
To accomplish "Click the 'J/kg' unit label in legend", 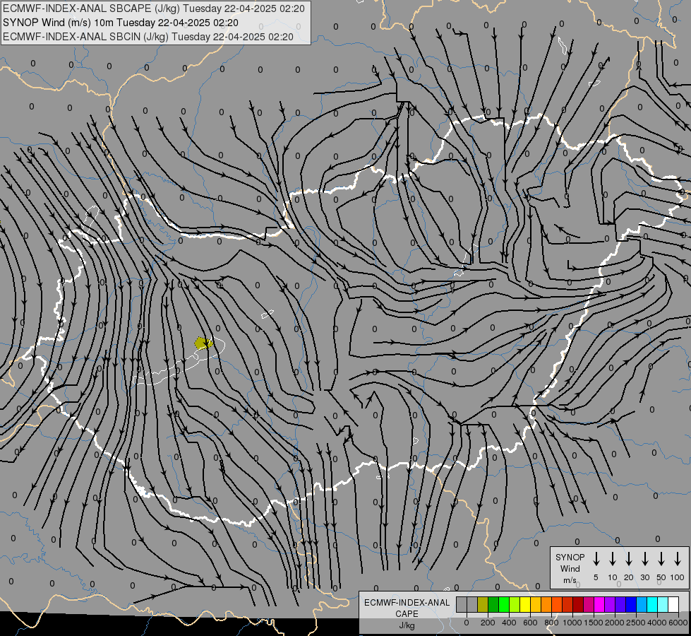I will [x=407, y=625].
